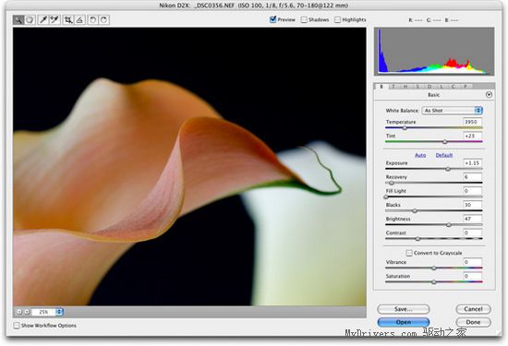Click the Auto link
This screenshot has height=346, width=508.
coord(420,155)
